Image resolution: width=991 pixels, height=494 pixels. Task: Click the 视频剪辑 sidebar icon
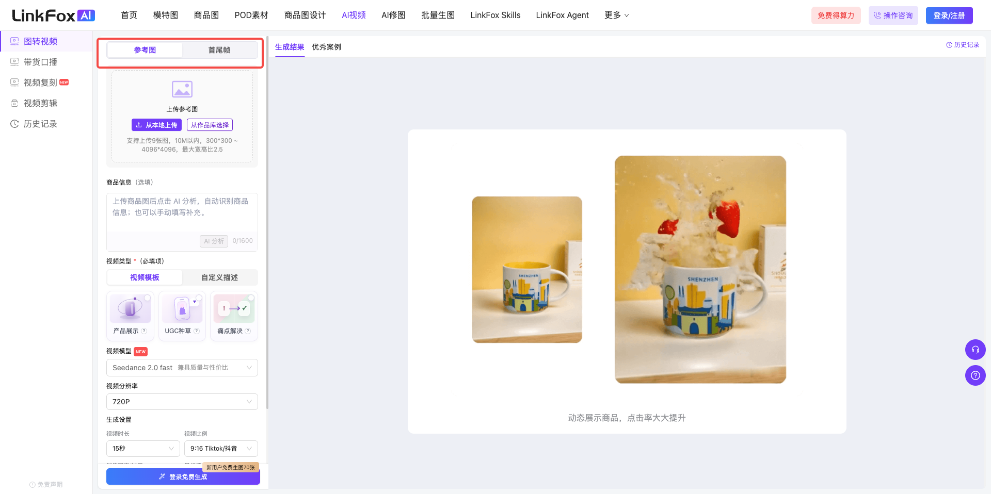14,103
